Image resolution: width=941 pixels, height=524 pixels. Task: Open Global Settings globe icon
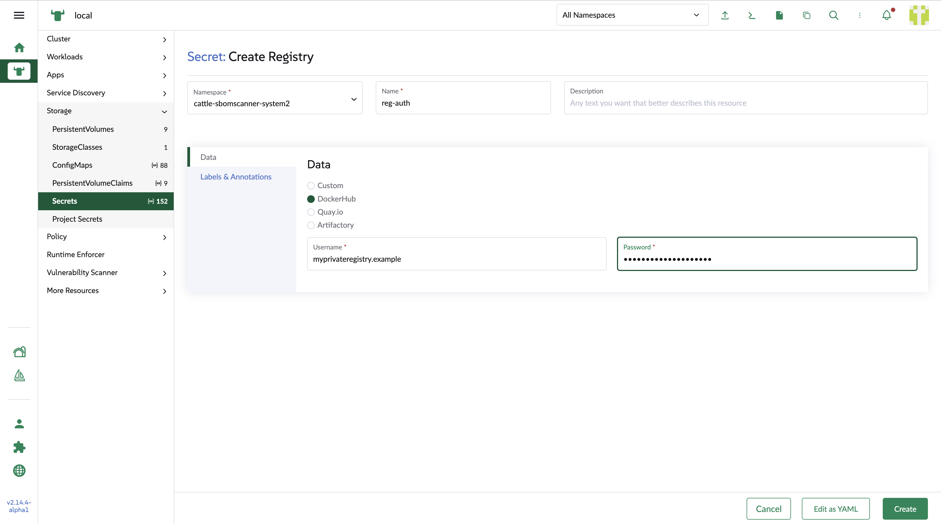tap(19, 471)
